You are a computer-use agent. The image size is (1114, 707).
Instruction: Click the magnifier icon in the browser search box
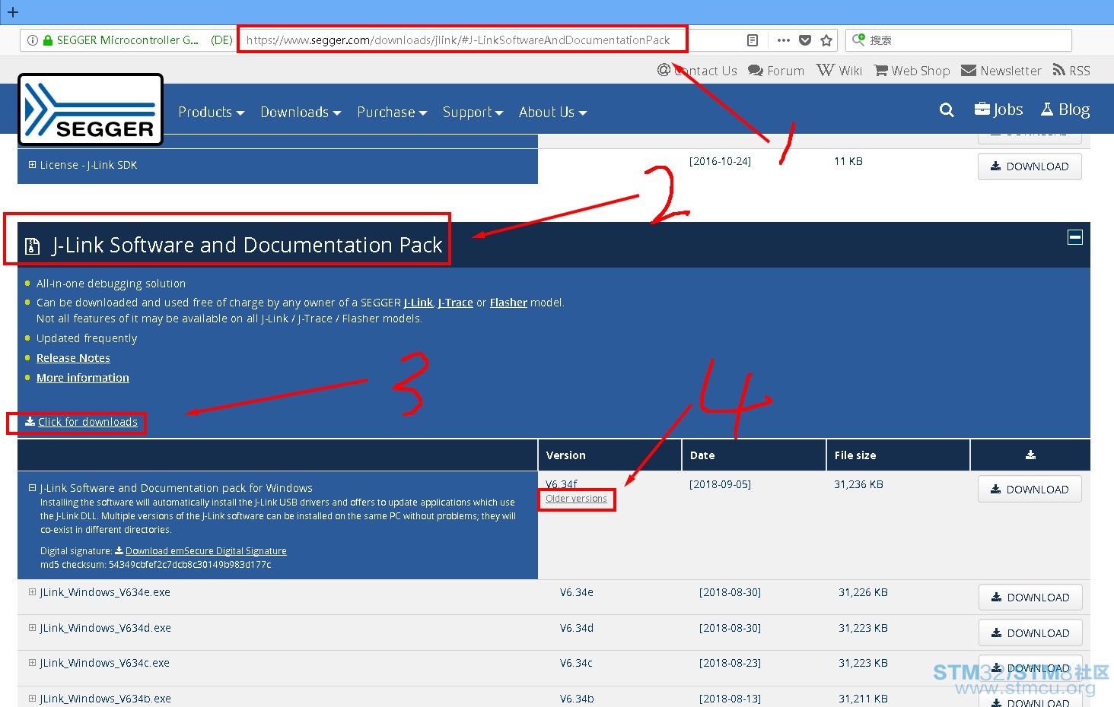click(x=858, y=40)
